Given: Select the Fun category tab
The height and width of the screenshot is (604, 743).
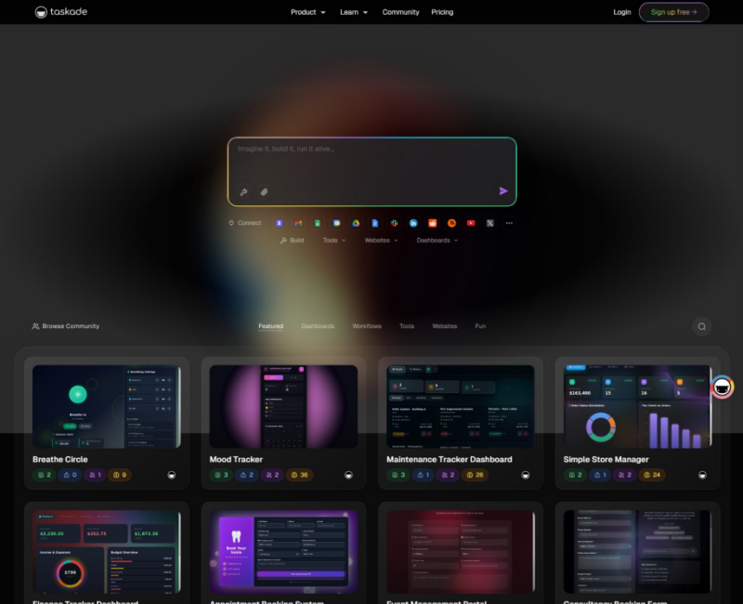Looking at the screenshot, I should tap(480, 326).
